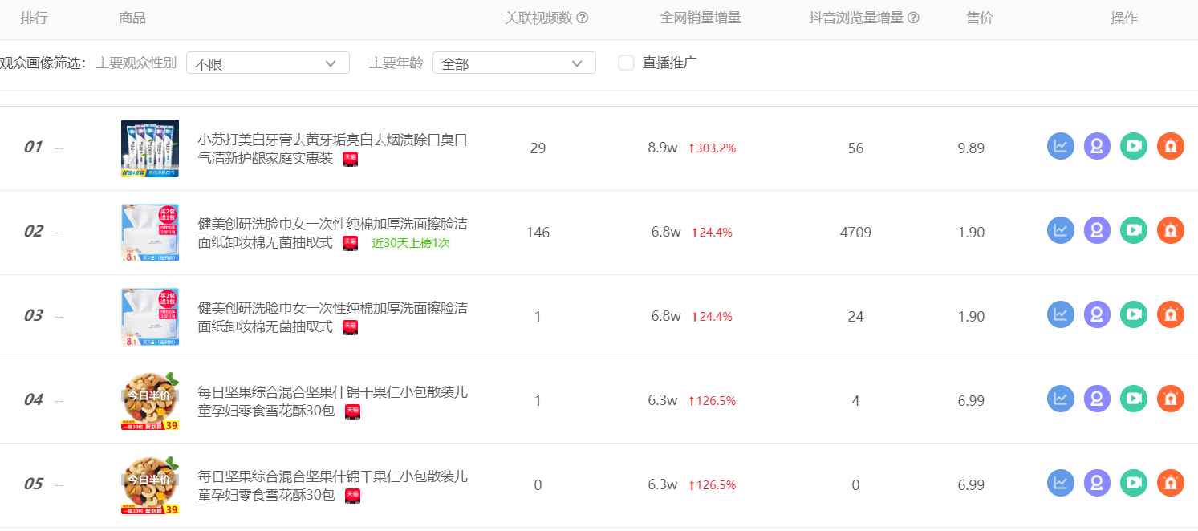Viewport: 1198px width, 531px height.
Task: Click toothpaste product thumbnail in rank 01
Action: (150, 148)
